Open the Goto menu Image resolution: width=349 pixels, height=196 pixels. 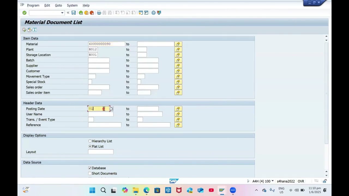pos(58,5)
